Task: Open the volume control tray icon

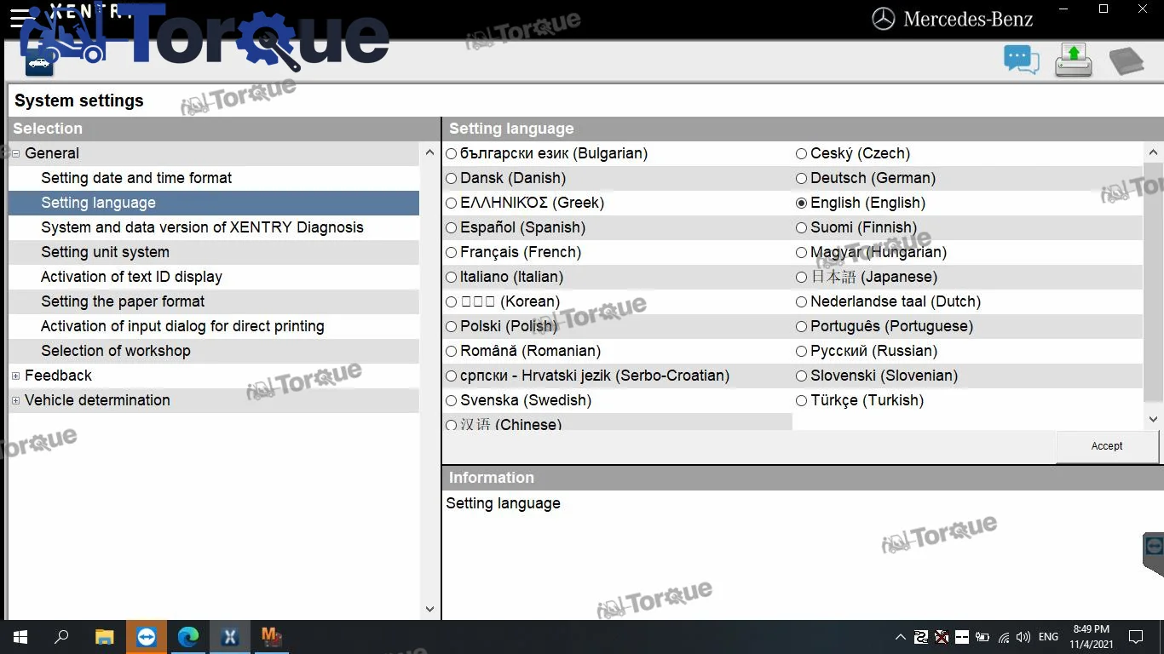Action: click(x=1023, y=637)
